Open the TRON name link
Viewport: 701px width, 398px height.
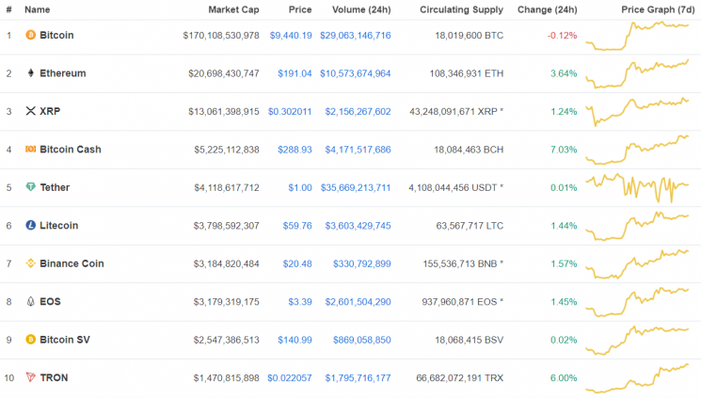pos(54,377)
